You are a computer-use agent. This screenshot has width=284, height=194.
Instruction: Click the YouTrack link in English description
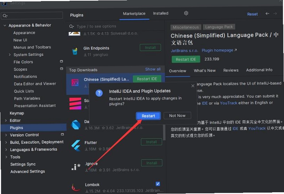pos(228,103)
